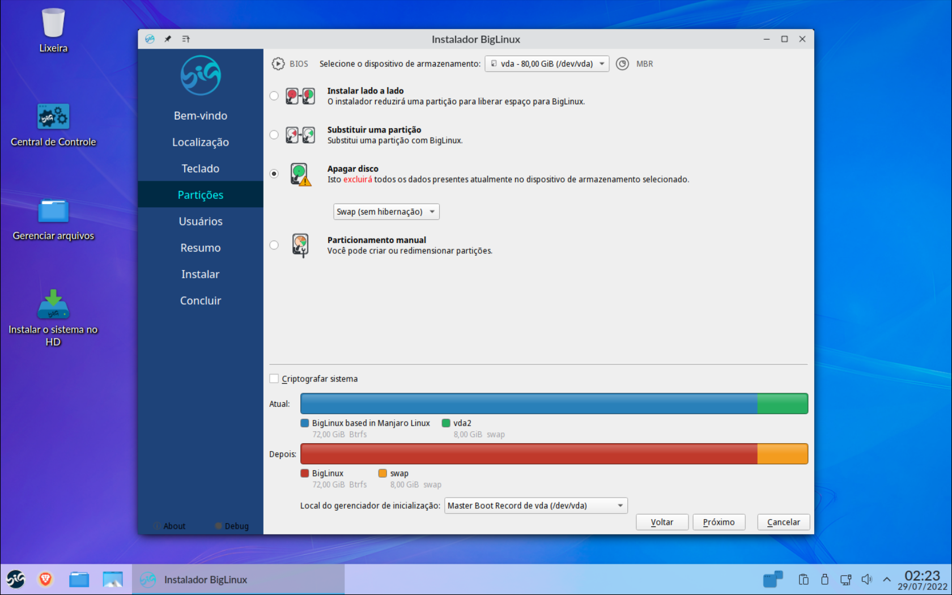The width and height of the screenshot is (952, 595).
Task: Click the Particionamento manual disk icon
Action: [300, 245]
